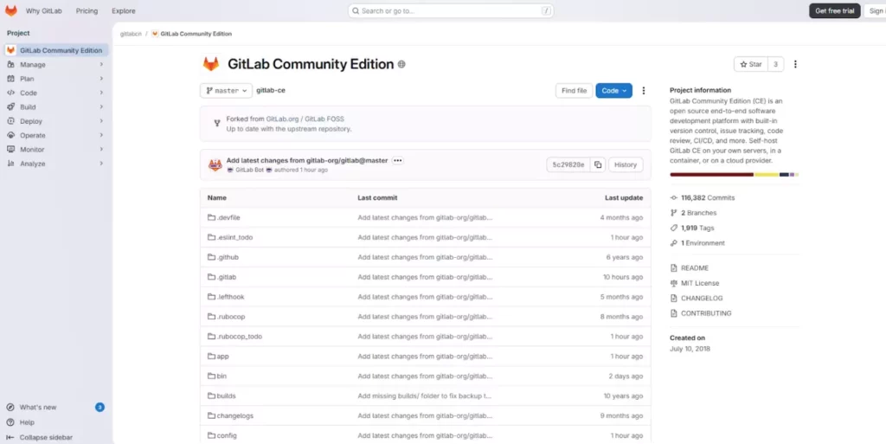Star the project with Star button
Screen dimensions: 886x444
(751, 64)
